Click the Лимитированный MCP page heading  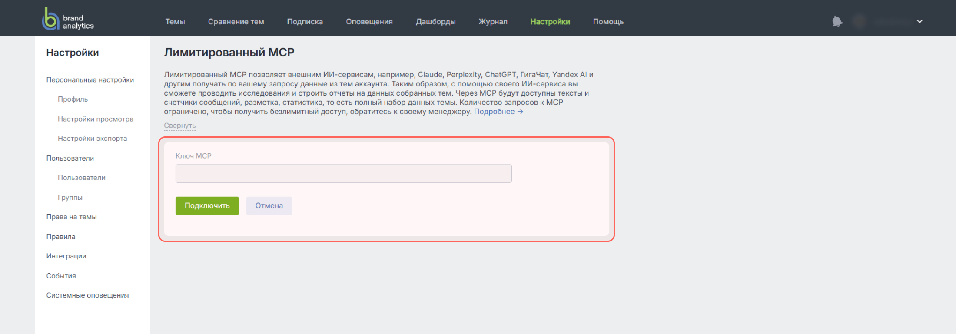coord(229,53)
